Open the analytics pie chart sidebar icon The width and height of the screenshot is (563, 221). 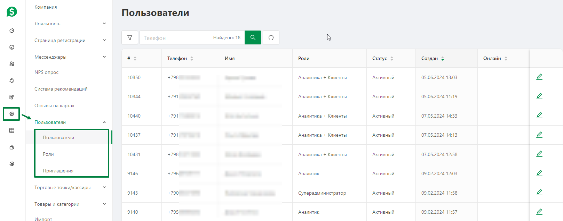(x=12, y=31)
